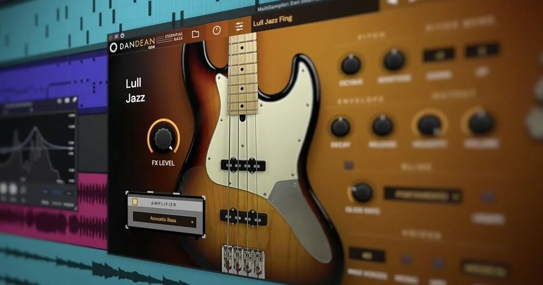The width and height of the screenshot is (543, 285).
Task: Click the Semitone knob next to Octave
Action: 394,60
